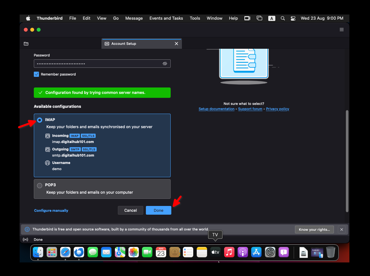Click smtp.digitalhub101.com server text
This screenshot has height=276, width=370.
[x=73, y=155]
